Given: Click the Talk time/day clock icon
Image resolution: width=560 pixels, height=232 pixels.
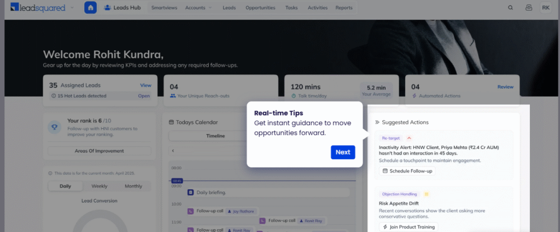Looking at the screenshot, I should pos(294,96).
